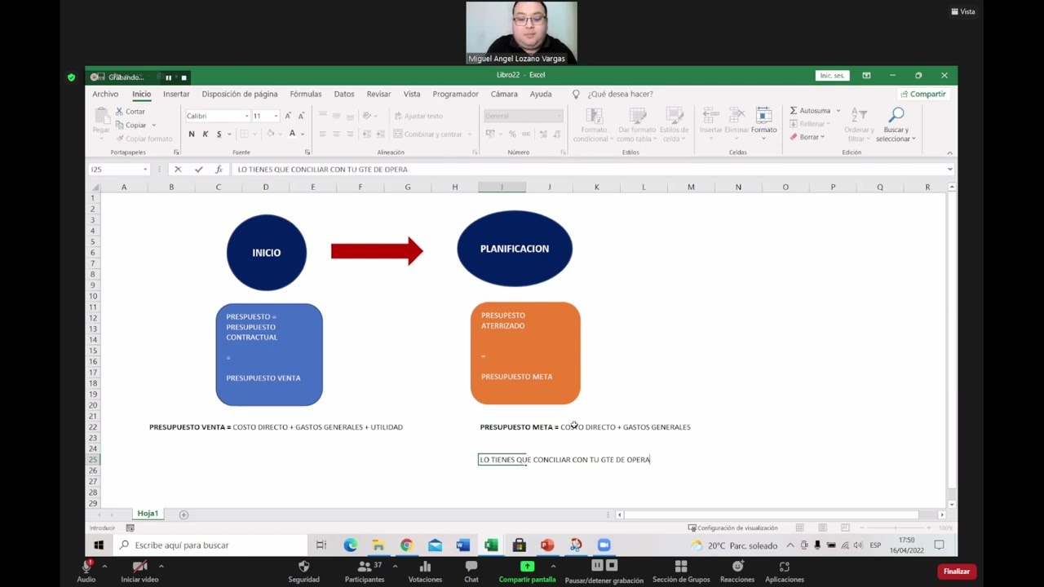
Task: Click the select-all corner of the grid
Action: point(95,188)
